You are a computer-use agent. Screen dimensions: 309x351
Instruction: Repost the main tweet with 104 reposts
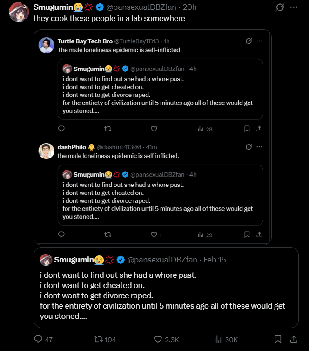pyautogui.click(x=99, y=339)
